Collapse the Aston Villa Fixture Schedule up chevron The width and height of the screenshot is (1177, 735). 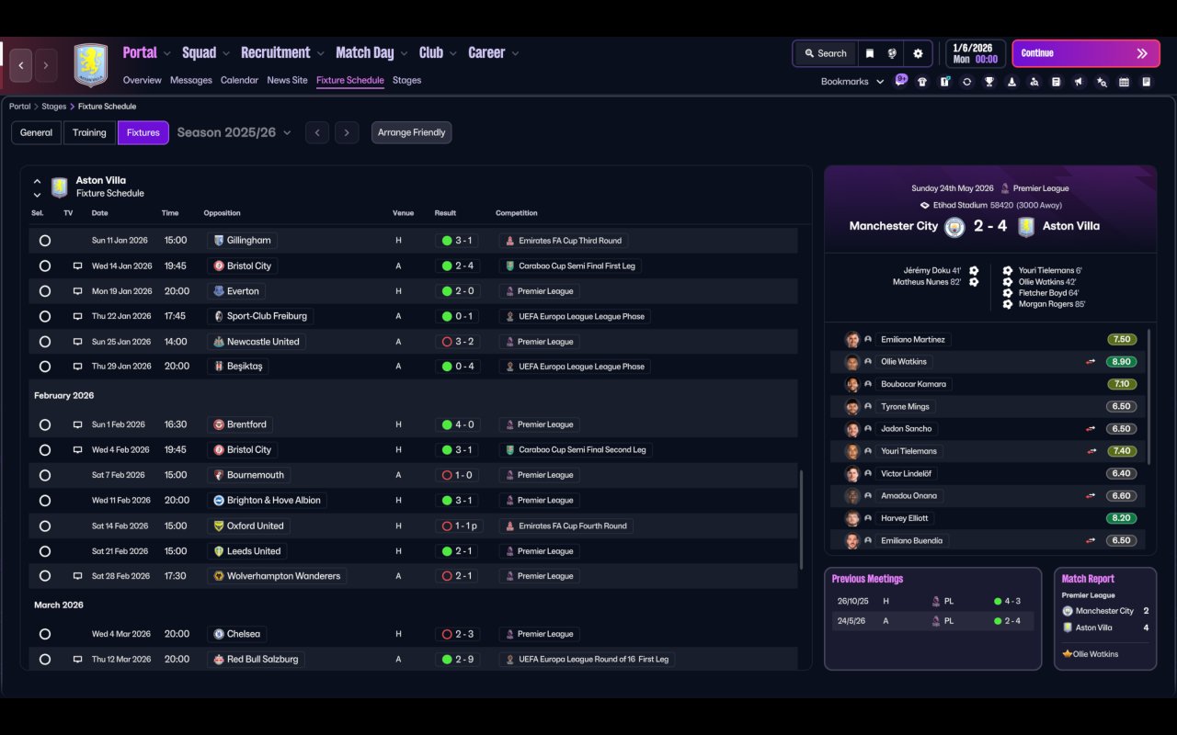[x=37, y=181]
